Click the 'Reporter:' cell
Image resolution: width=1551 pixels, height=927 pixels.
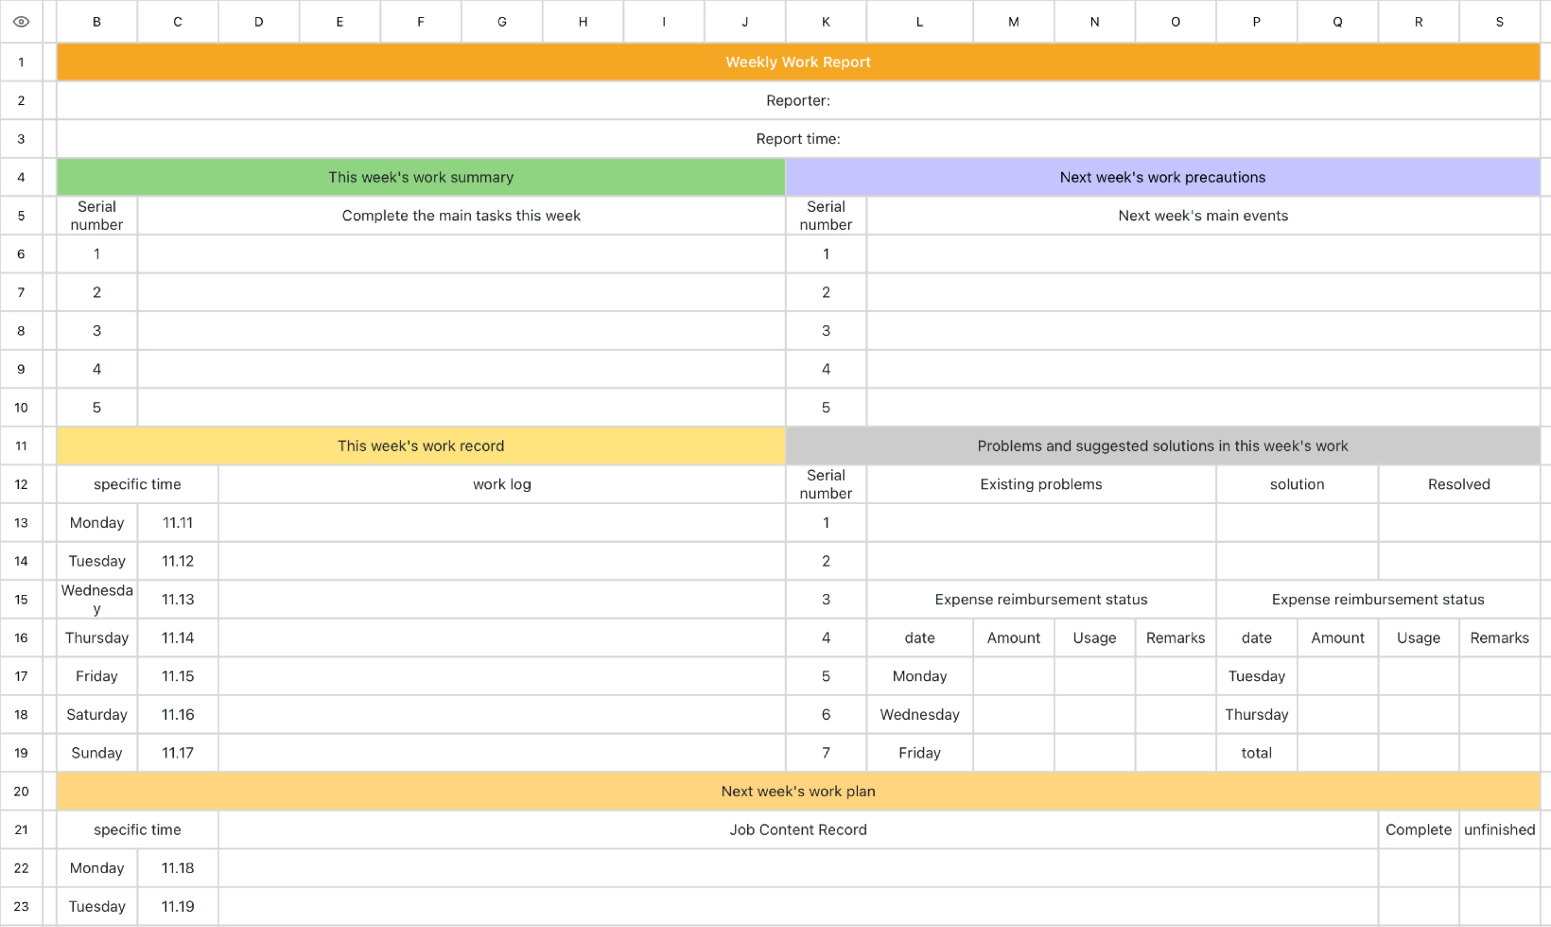(799, 101)
